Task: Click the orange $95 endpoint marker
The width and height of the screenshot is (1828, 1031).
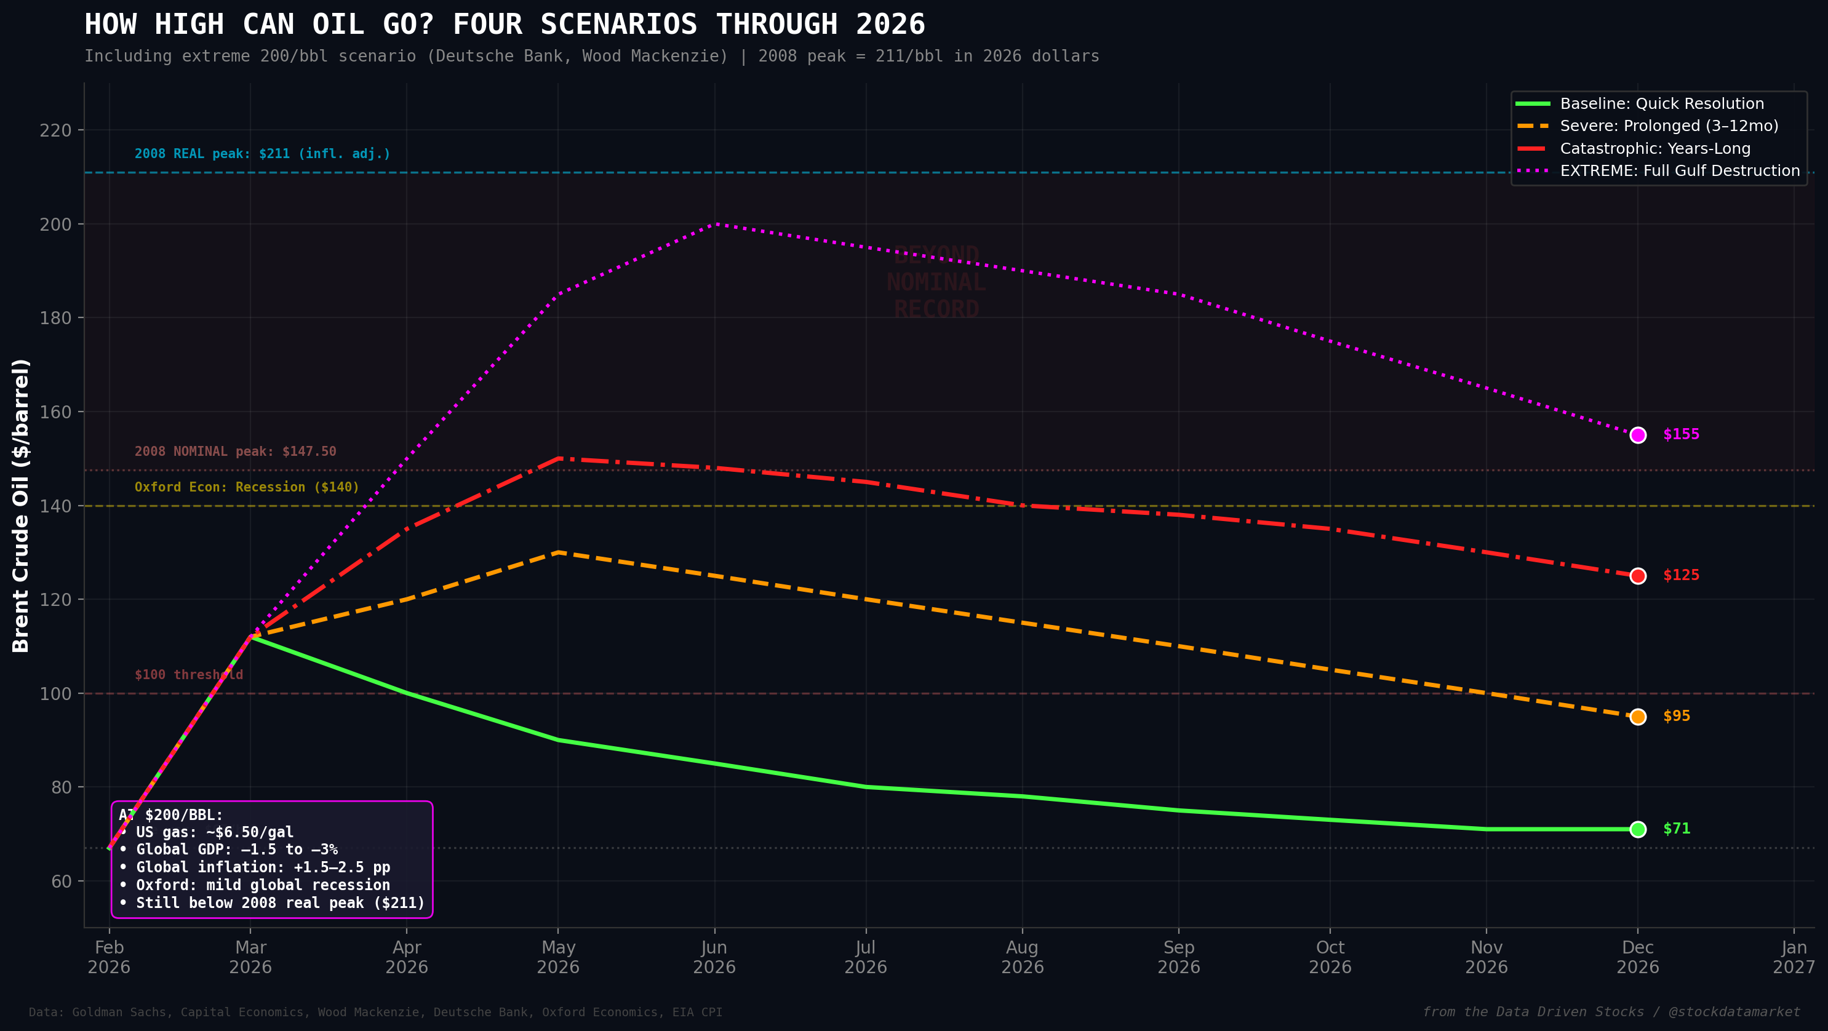Action: click(1637, 717)
